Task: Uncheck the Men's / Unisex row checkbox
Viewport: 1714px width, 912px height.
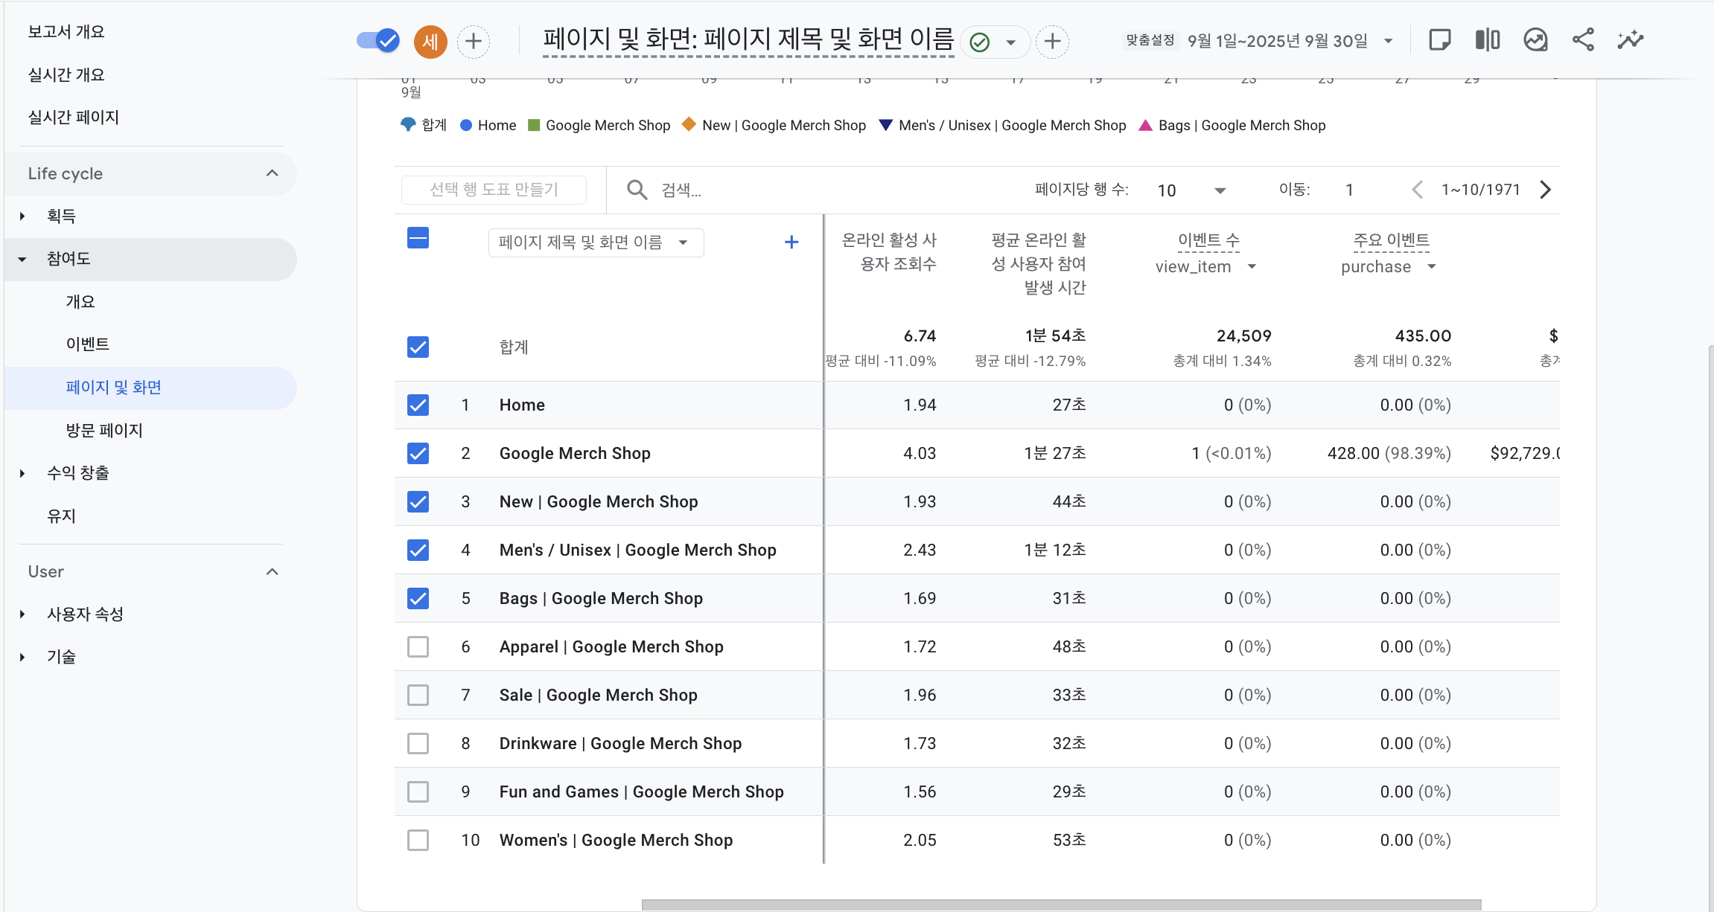Action: [418, 550]
